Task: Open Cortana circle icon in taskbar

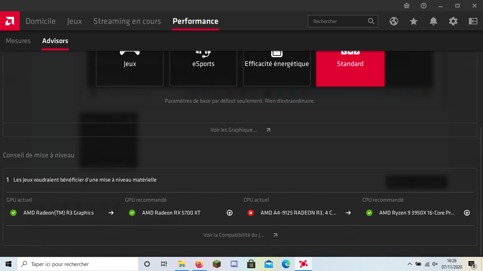Action: [x=147, y=264]
